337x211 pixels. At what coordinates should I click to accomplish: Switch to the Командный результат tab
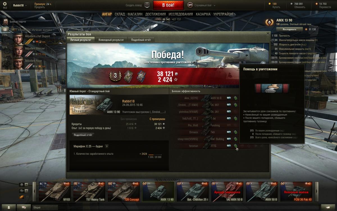tap(111, 40)
